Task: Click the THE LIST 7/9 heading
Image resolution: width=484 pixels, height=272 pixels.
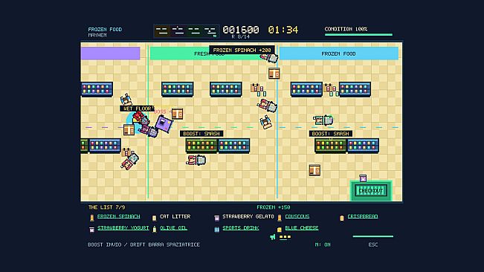Action: pos(106,207)
